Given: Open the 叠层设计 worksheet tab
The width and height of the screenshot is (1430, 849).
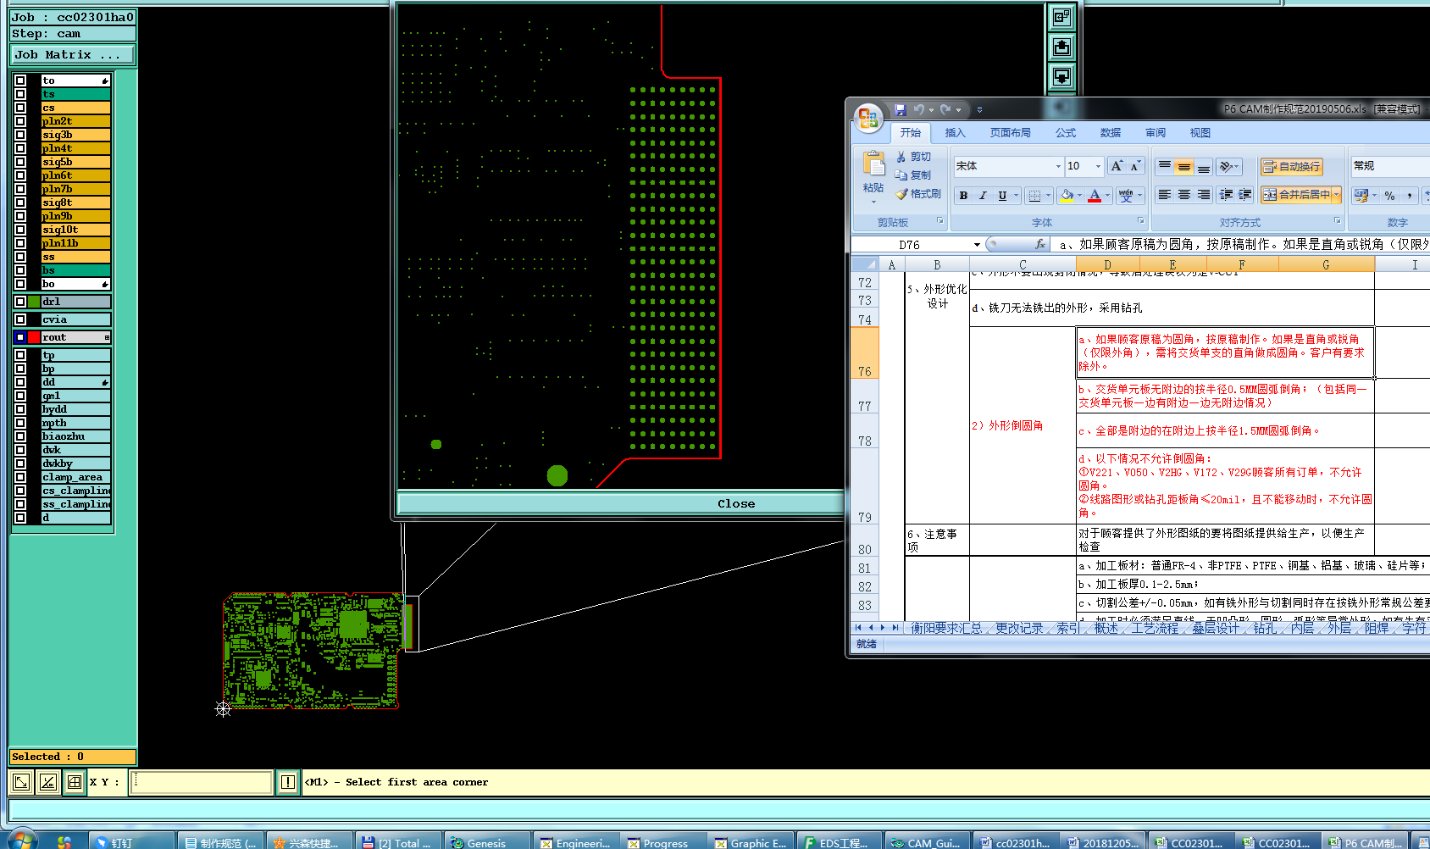Looking at the screenshot, I should tap(1216, 628).
